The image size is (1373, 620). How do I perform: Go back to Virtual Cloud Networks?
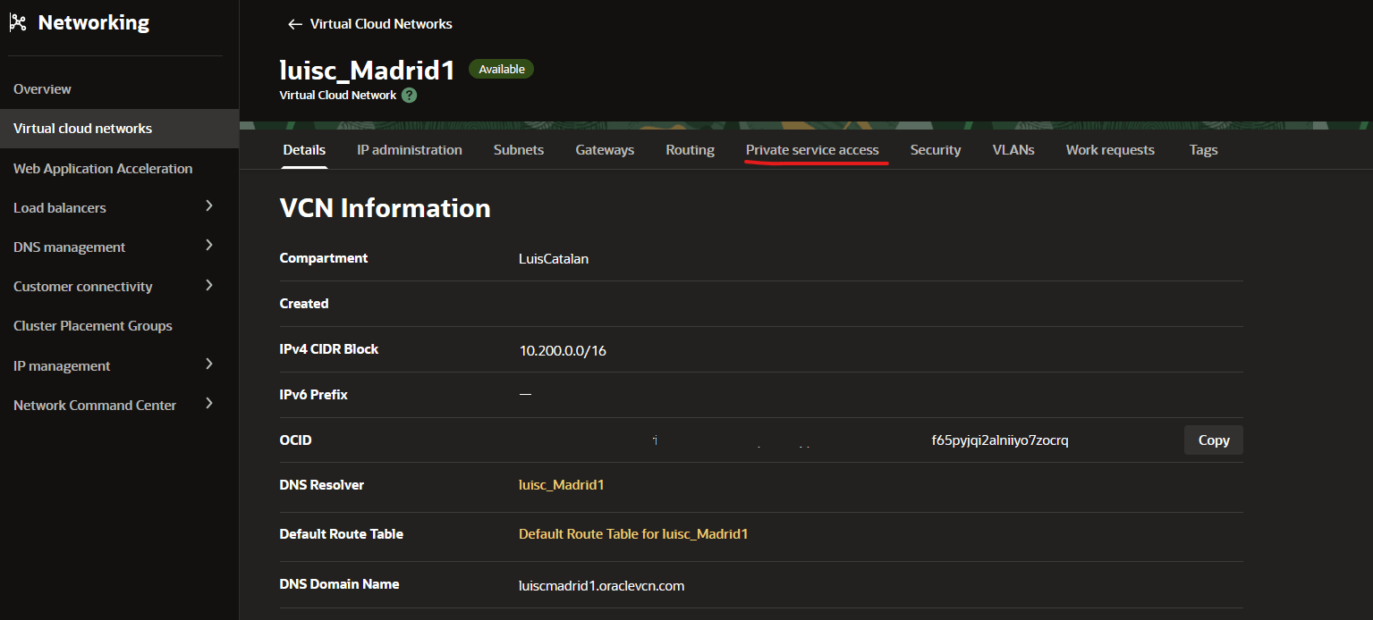[381, 24]
